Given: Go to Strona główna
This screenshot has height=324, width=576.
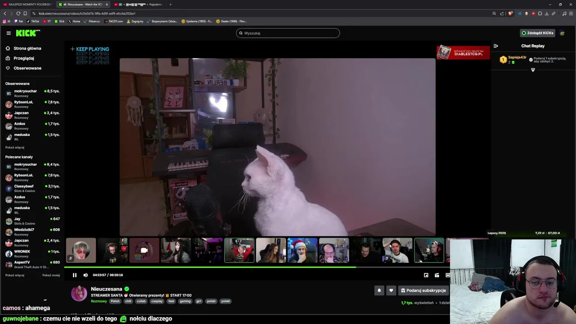Looking at the screenshot, I should [x=23, y=48].
